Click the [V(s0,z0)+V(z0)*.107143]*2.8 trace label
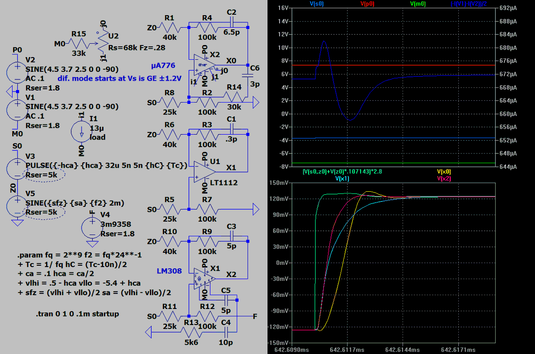Screen dimensions: 535x354 pos(343,171)
